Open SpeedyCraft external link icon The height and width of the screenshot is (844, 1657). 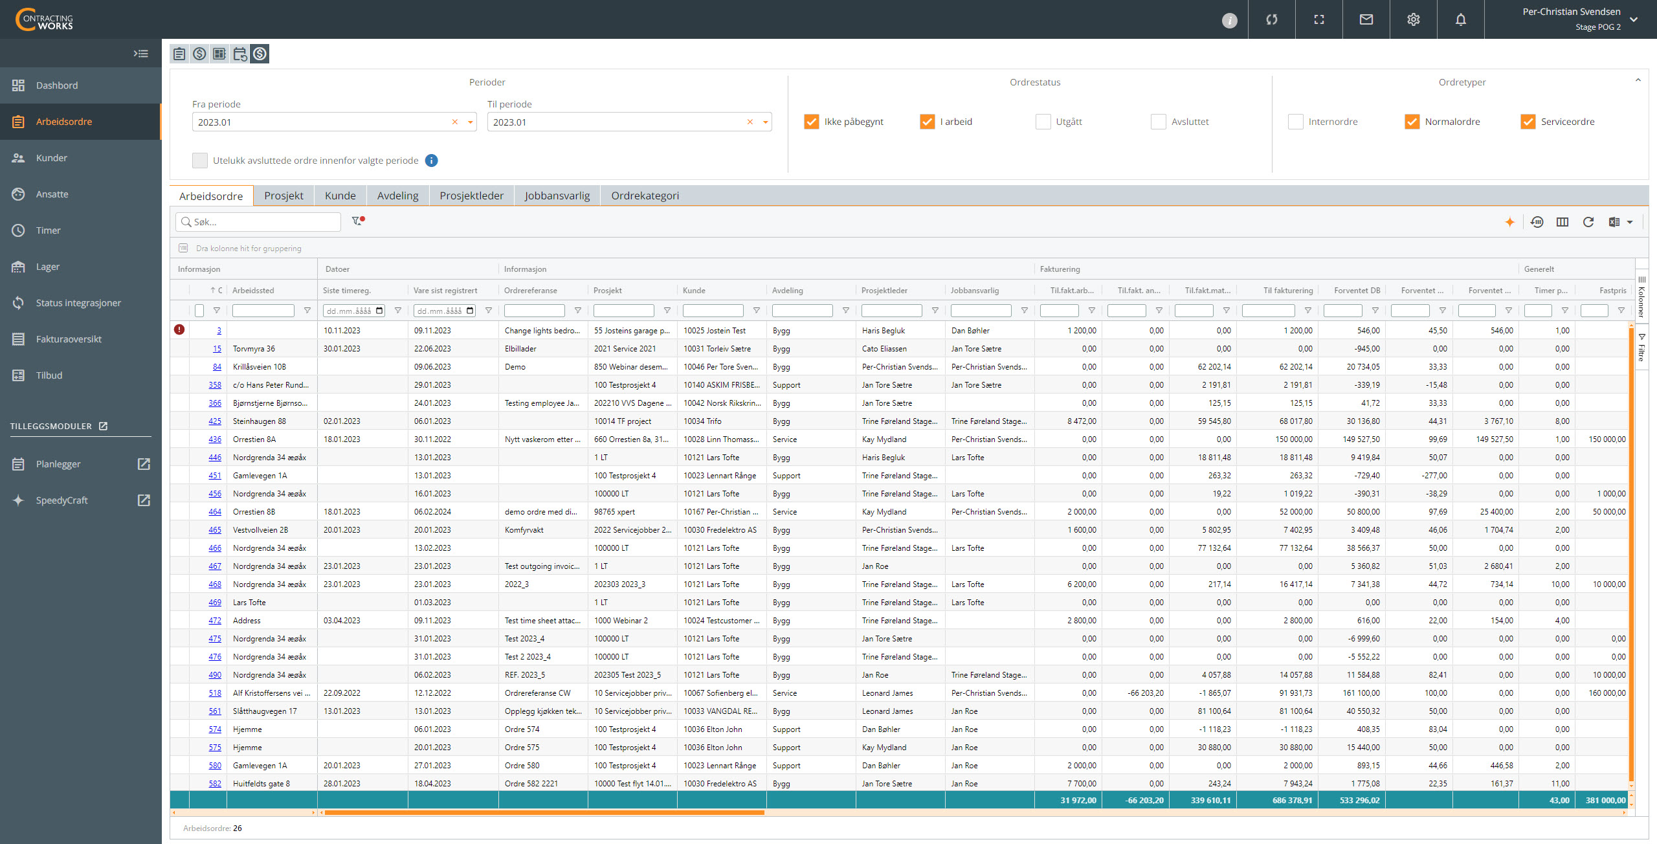[144, 500]
